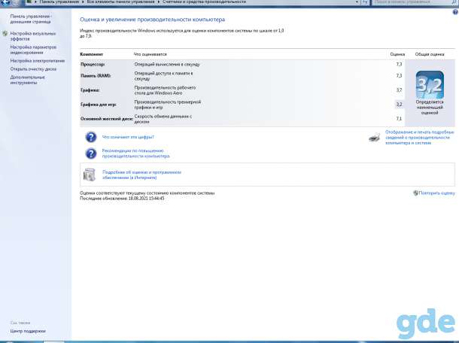The image size is (459, 343).
Task: Click the help icon in top right corner
Action: 455,12
